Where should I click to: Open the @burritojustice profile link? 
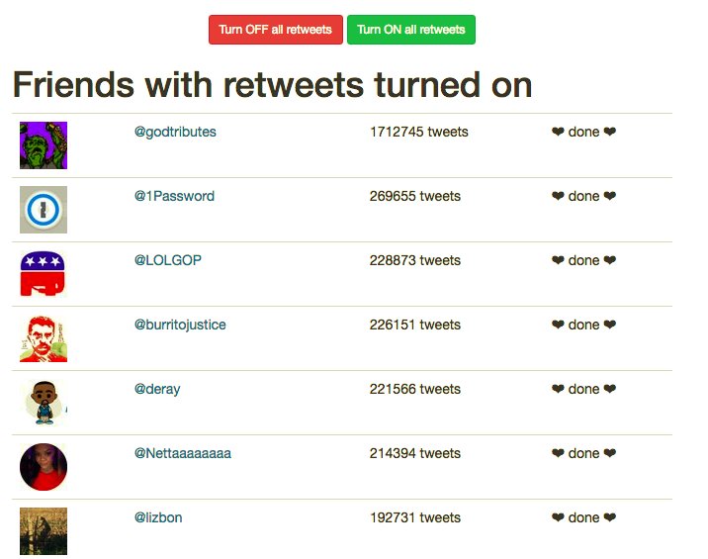(x=180, y=325)
